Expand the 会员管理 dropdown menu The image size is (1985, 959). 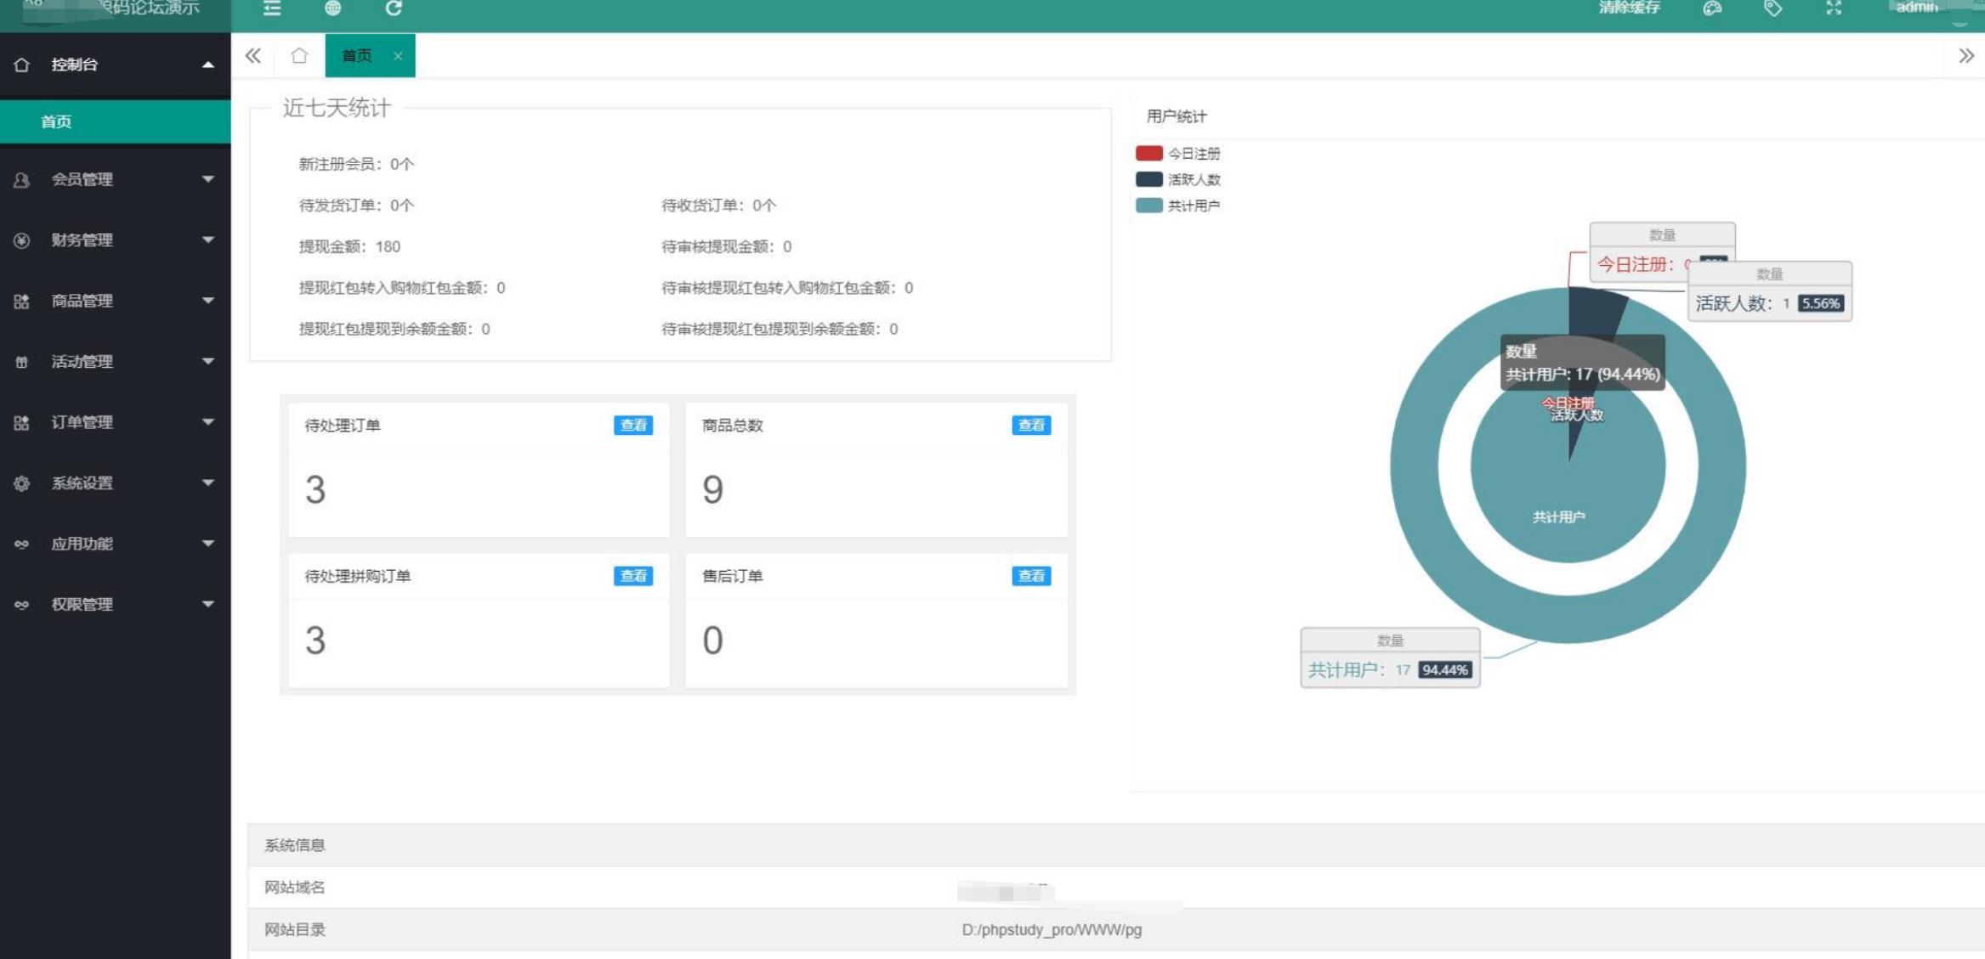tap(114, 178)
